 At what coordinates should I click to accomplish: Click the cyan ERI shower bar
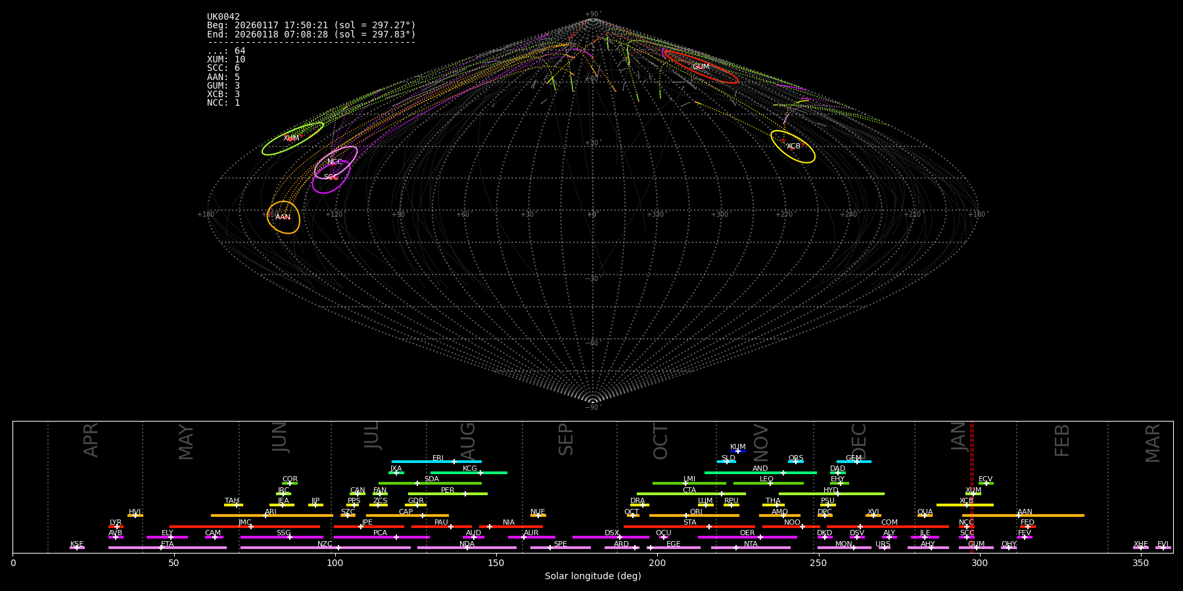pyautogui.click(x=436, y=462)
